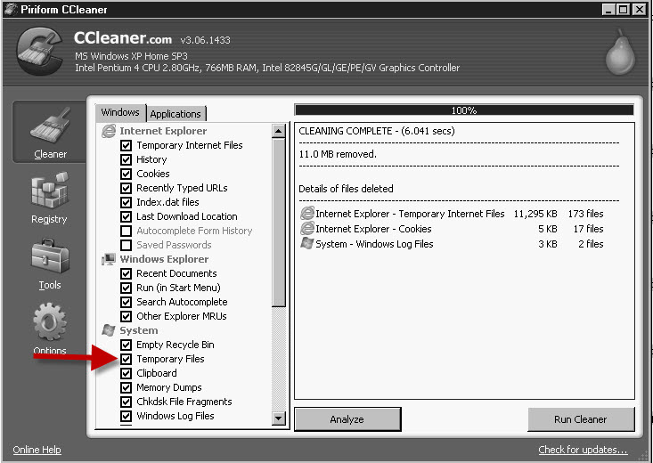Click IE icon beside Cookies result row
This screenshot has width=653, height=463.
tap(307, 228)
